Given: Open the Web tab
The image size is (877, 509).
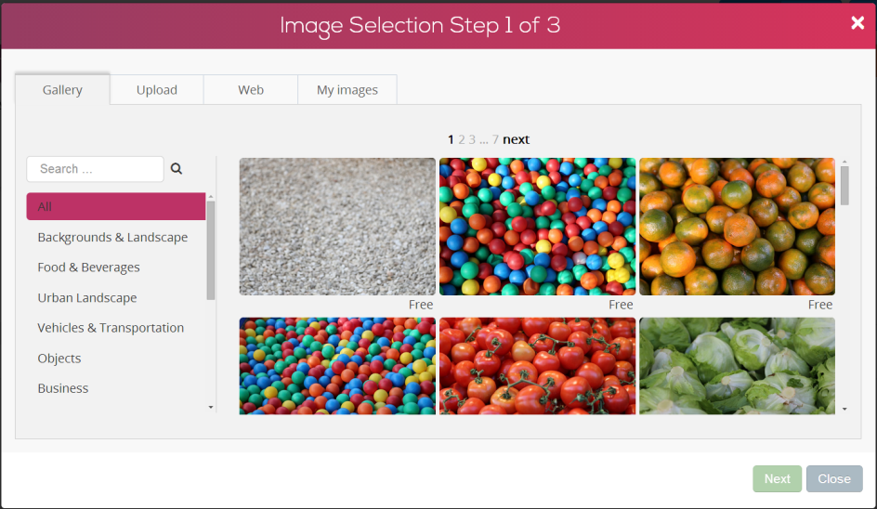Looking at the screenshot, I should tap(251, 90).
